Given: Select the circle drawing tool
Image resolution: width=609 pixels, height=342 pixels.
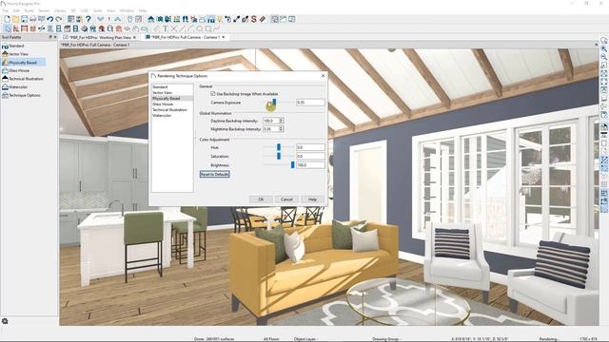Looking at the screenshot, I should point(199,28).
